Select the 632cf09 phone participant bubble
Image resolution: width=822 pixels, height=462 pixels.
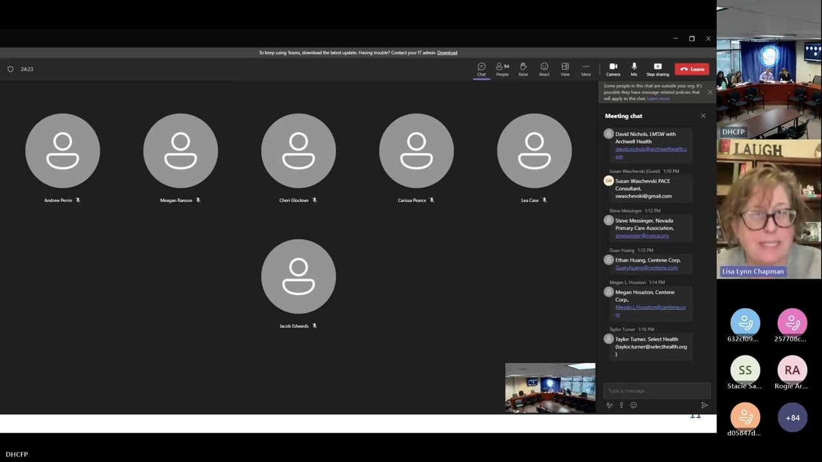tap(745, 323)
